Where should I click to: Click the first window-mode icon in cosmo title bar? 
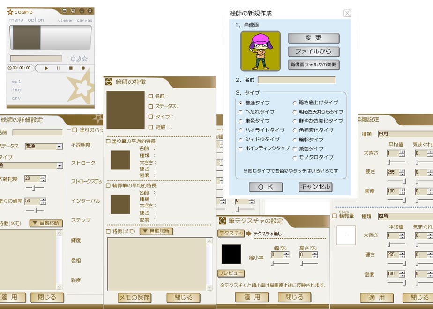[x=64, y=11]
